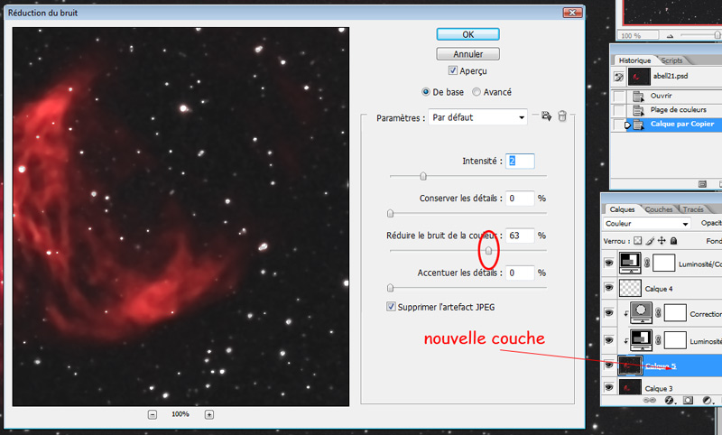Image resolution: width=722 pixels, height=435 pixels.
Task: Click the Navigator zoom slider handle
Action: (x=717, y=35)
